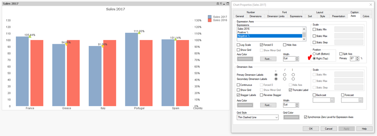Viewport: 377px width, 136px height.
Task: Set Primary Dimension Labels to vertical
Action: coord(293,75)
